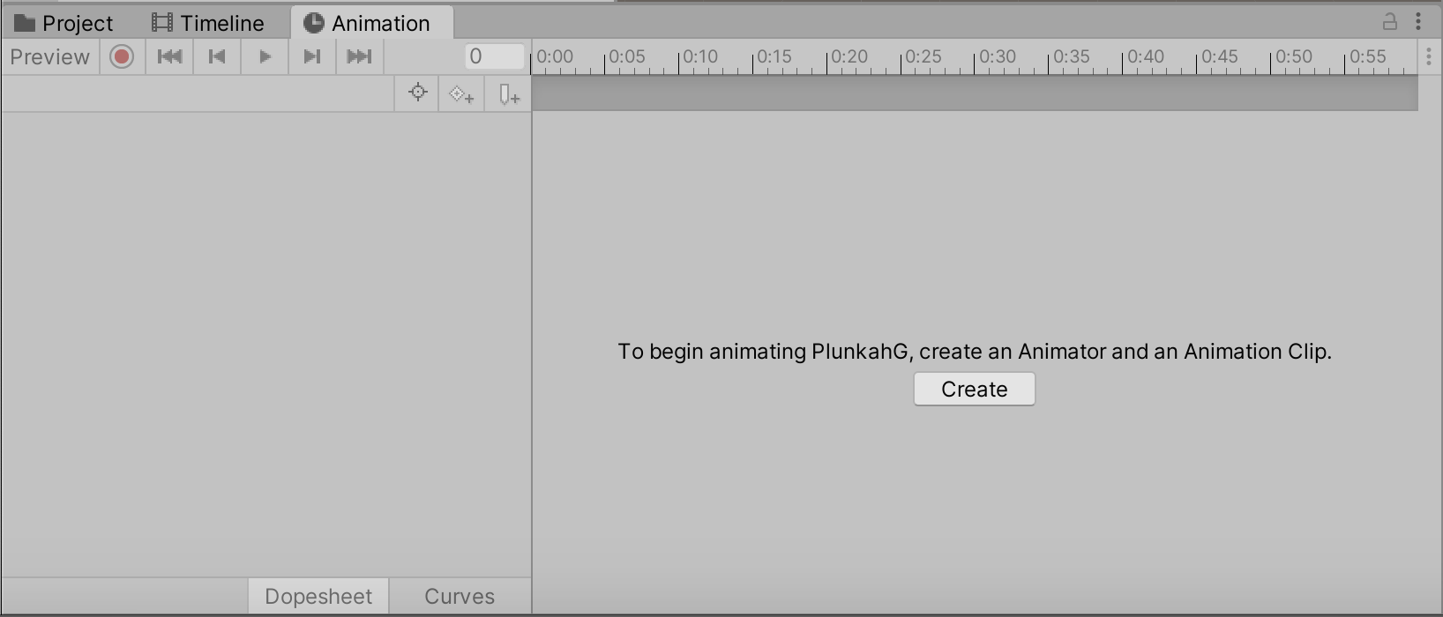Go to beginning of the clip
Viewport: 1443px width, 617px height.
pos(169,57)
